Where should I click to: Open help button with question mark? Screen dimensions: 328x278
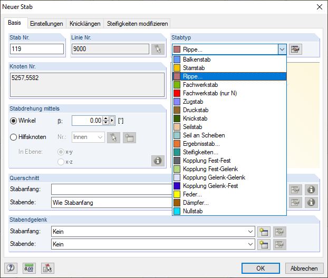(x=11, y=268)
